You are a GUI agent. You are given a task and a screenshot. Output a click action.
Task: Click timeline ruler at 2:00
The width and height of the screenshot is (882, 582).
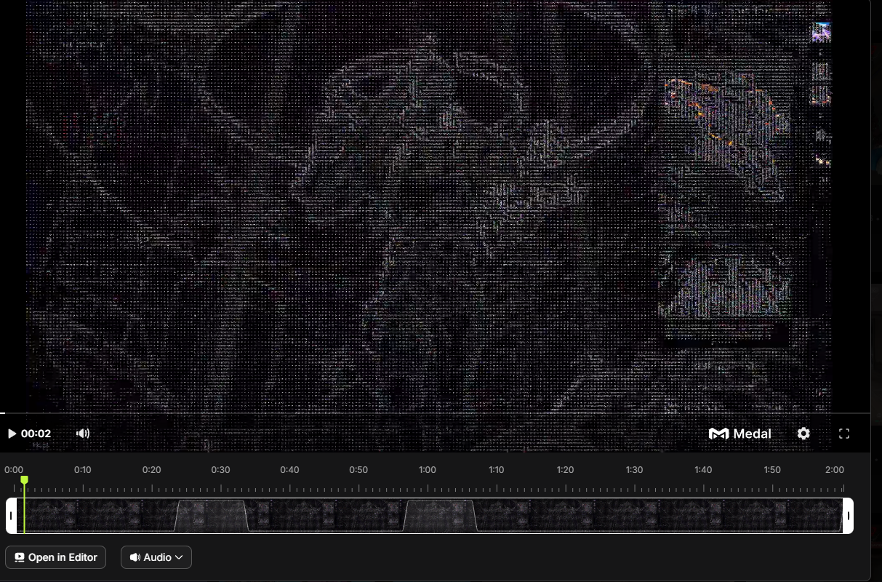(835, 470)
